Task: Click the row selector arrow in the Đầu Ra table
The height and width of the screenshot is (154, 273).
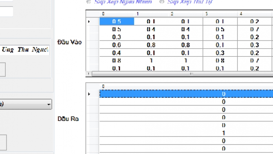Action: pyautogui.click(x=89, y=94)
